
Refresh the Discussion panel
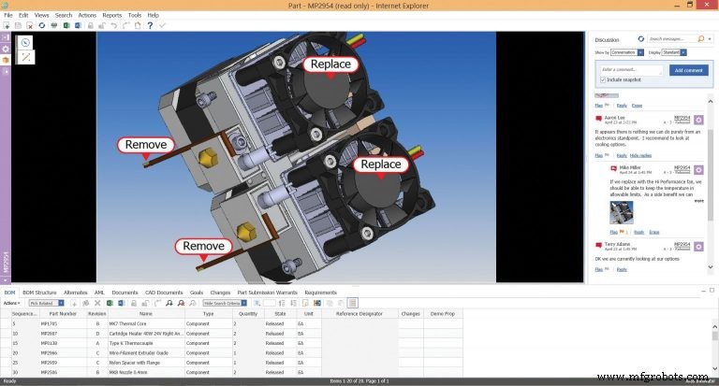[640, 39]
